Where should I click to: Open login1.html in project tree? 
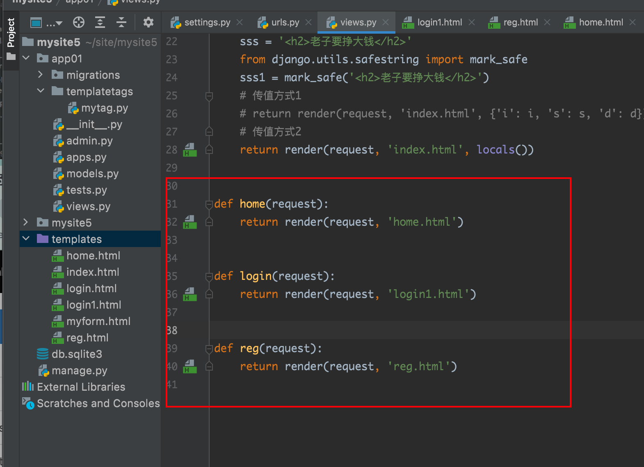click(87, 305)
